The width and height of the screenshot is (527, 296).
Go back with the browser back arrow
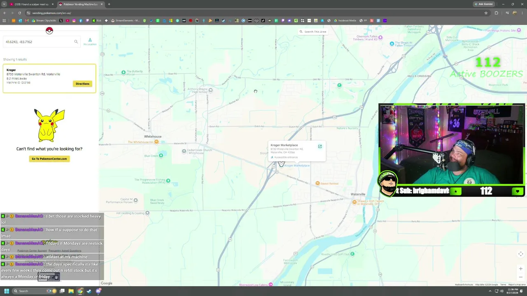(5, 13)
